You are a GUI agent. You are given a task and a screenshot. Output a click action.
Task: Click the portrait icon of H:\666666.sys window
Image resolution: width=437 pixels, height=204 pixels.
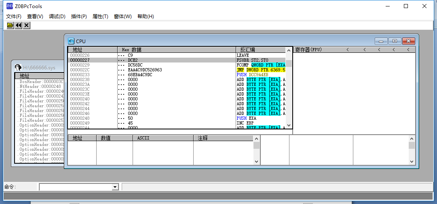pos(19,67)
